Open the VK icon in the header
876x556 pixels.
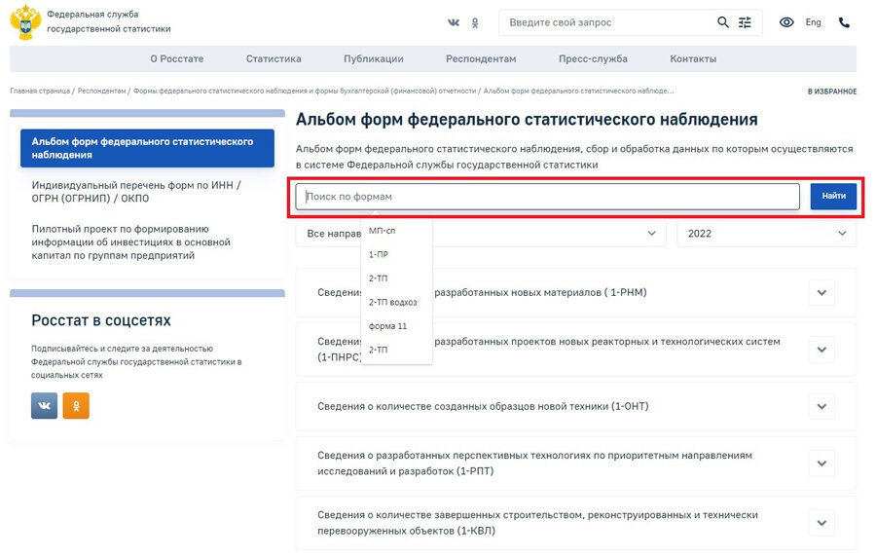(453, 22)
